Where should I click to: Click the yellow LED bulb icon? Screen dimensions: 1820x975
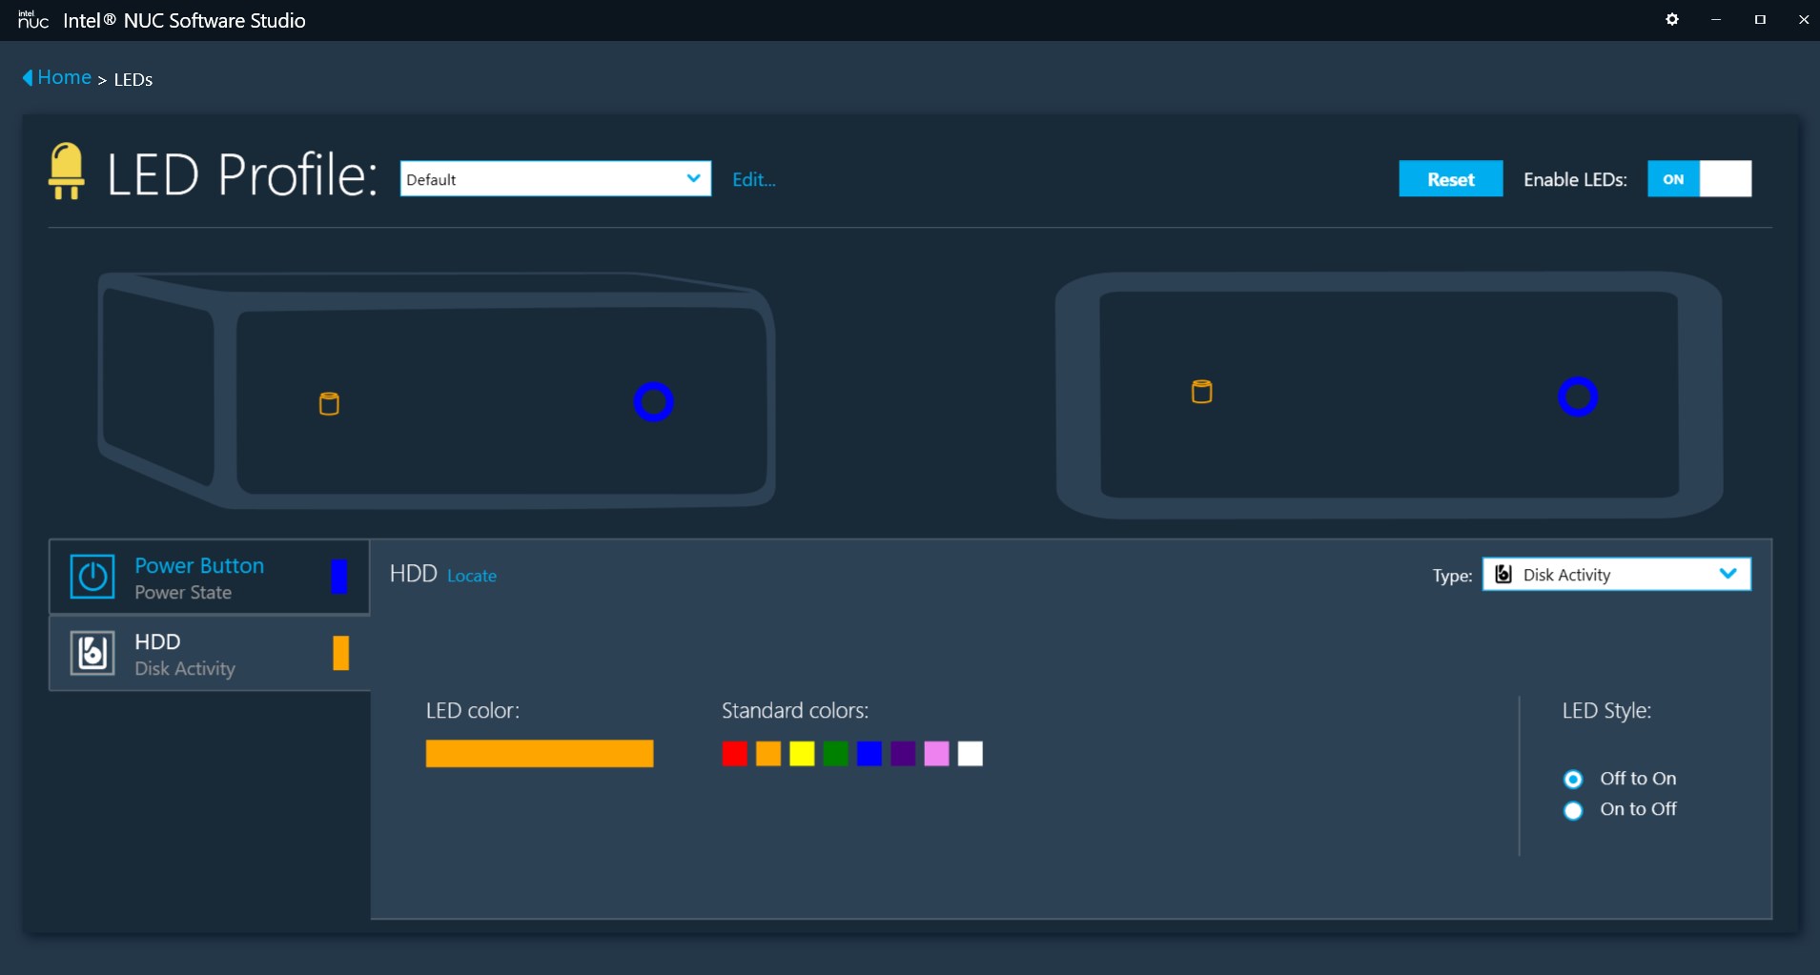coord(66,171)
